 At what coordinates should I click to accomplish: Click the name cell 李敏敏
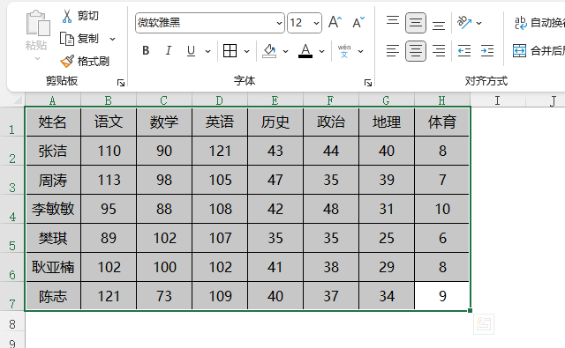tap(53, 209)
